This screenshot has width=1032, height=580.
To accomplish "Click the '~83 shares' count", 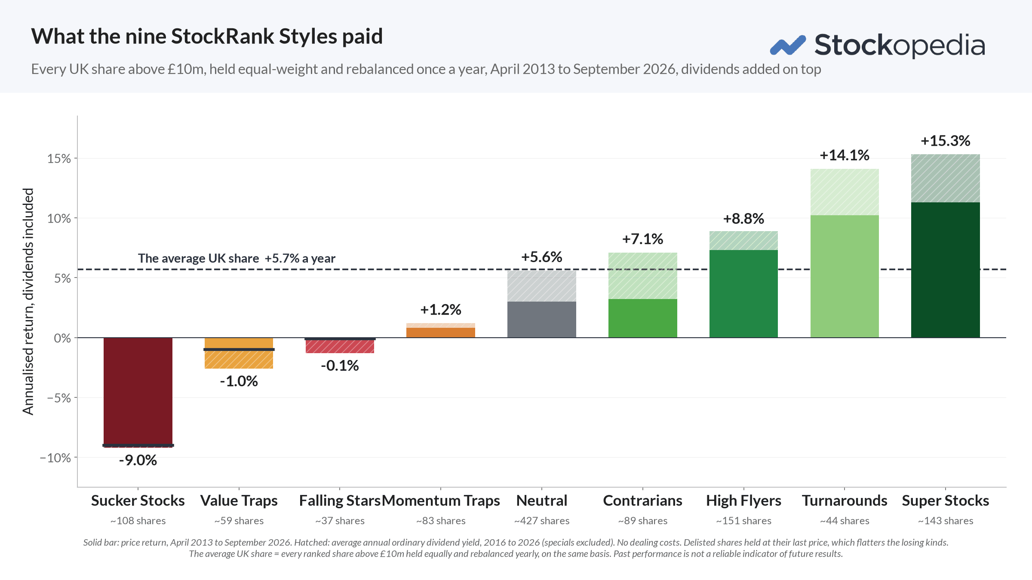I will [x=441, y=521].
